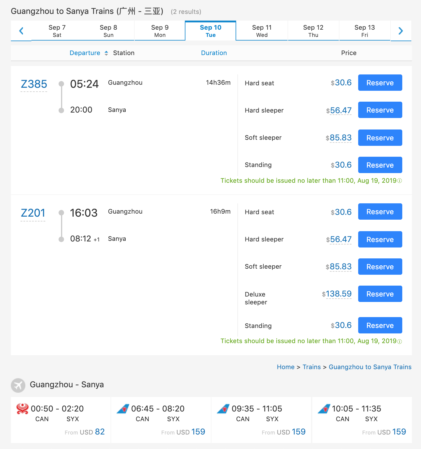Viewport: 421px width, 449px height.
Task: Open train Z385 details link
Action: [x=34, y=84]
